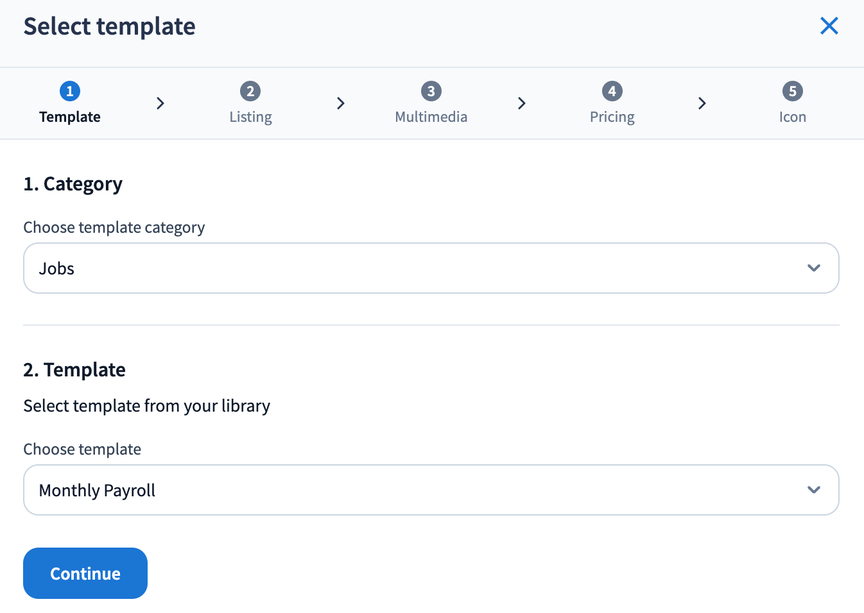Close the Select template dialog

tap(829, 26)
